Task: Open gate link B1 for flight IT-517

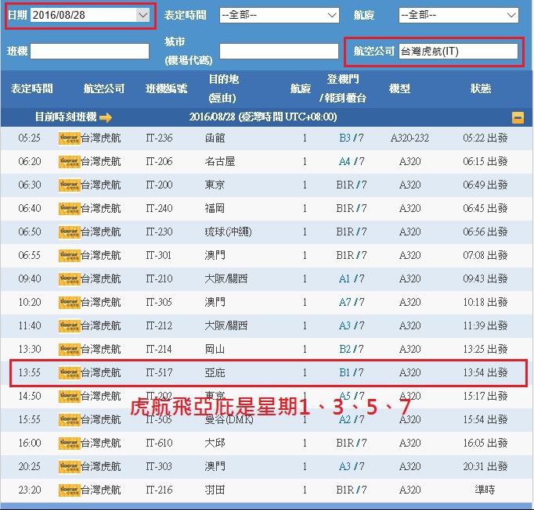Action: pos(345,373)
